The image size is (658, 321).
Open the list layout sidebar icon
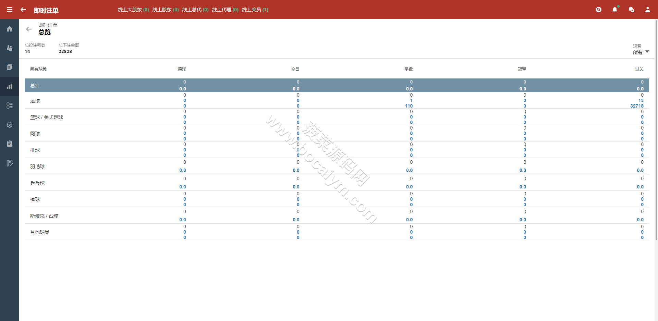10,106
